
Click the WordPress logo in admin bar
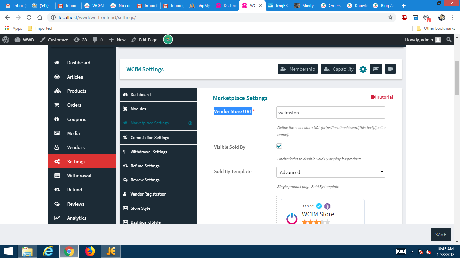tap(6, 40)
